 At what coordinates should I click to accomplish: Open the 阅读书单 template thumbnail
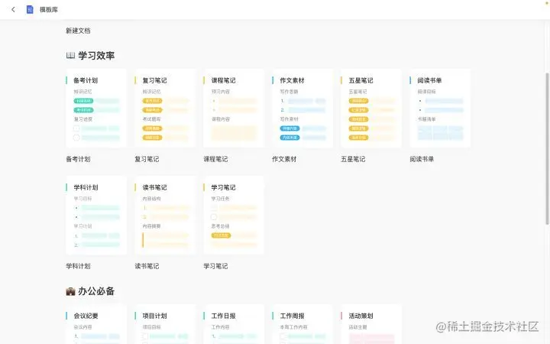(x=440, y=108)
